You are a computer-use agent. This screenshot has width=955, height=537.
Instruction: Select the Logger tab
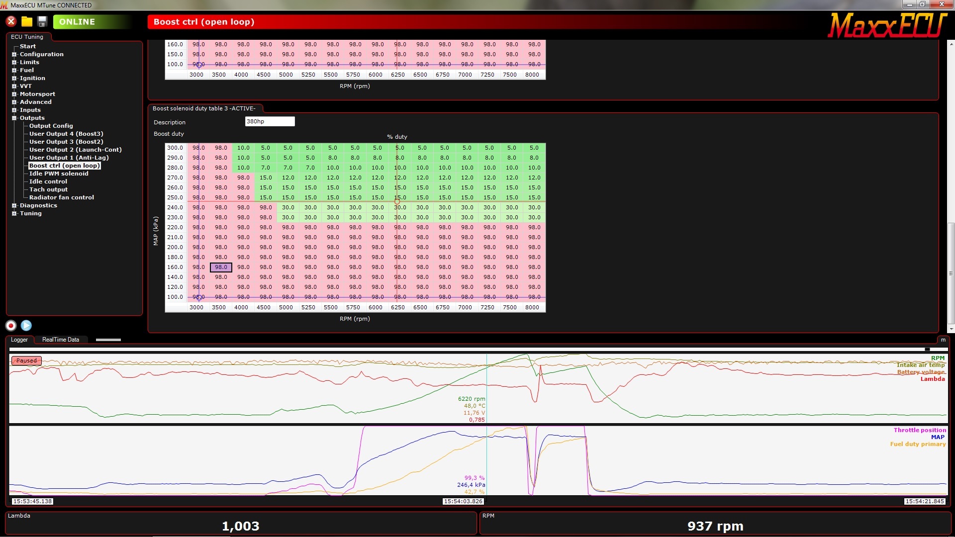[19, 340]
